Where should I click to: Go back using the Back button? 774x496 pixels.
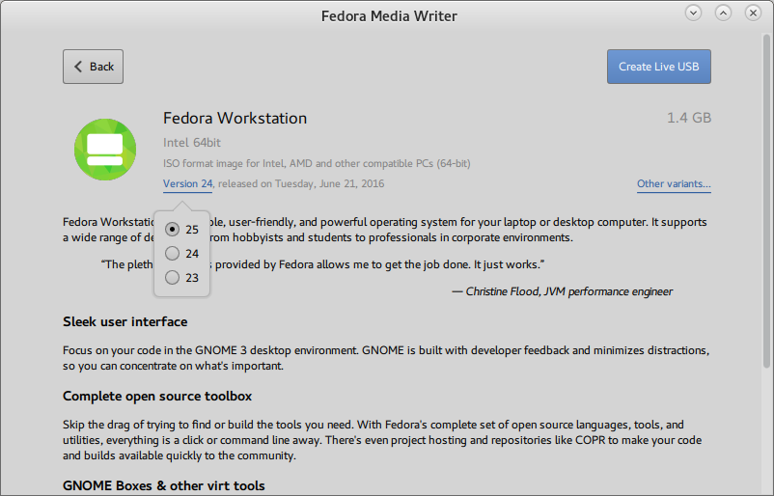coord(93,67)
